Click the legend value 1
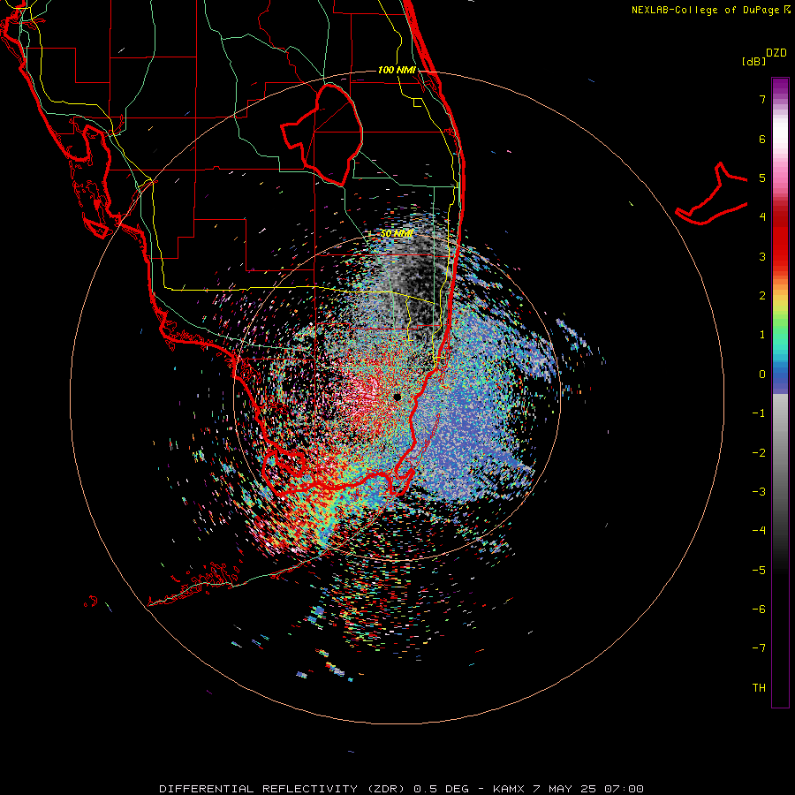Screen dimensions: 795x795 coord(762,335)
